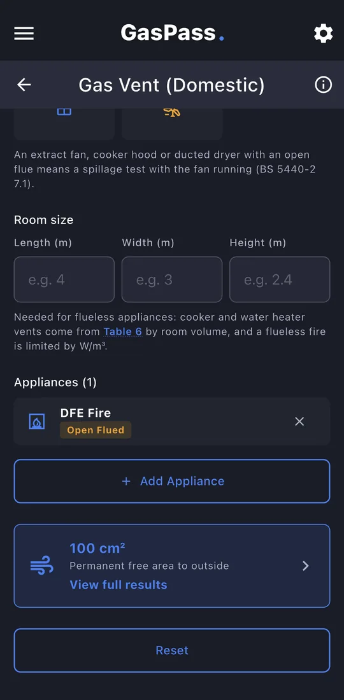344x700 pixels.
Task: Open the Table 6 link
Action: click(x=122, y=332)
